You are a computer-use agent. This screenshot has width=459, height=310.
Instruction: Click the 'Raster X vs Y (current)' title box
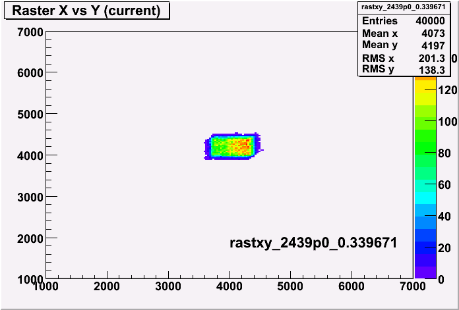pos(86,11)
